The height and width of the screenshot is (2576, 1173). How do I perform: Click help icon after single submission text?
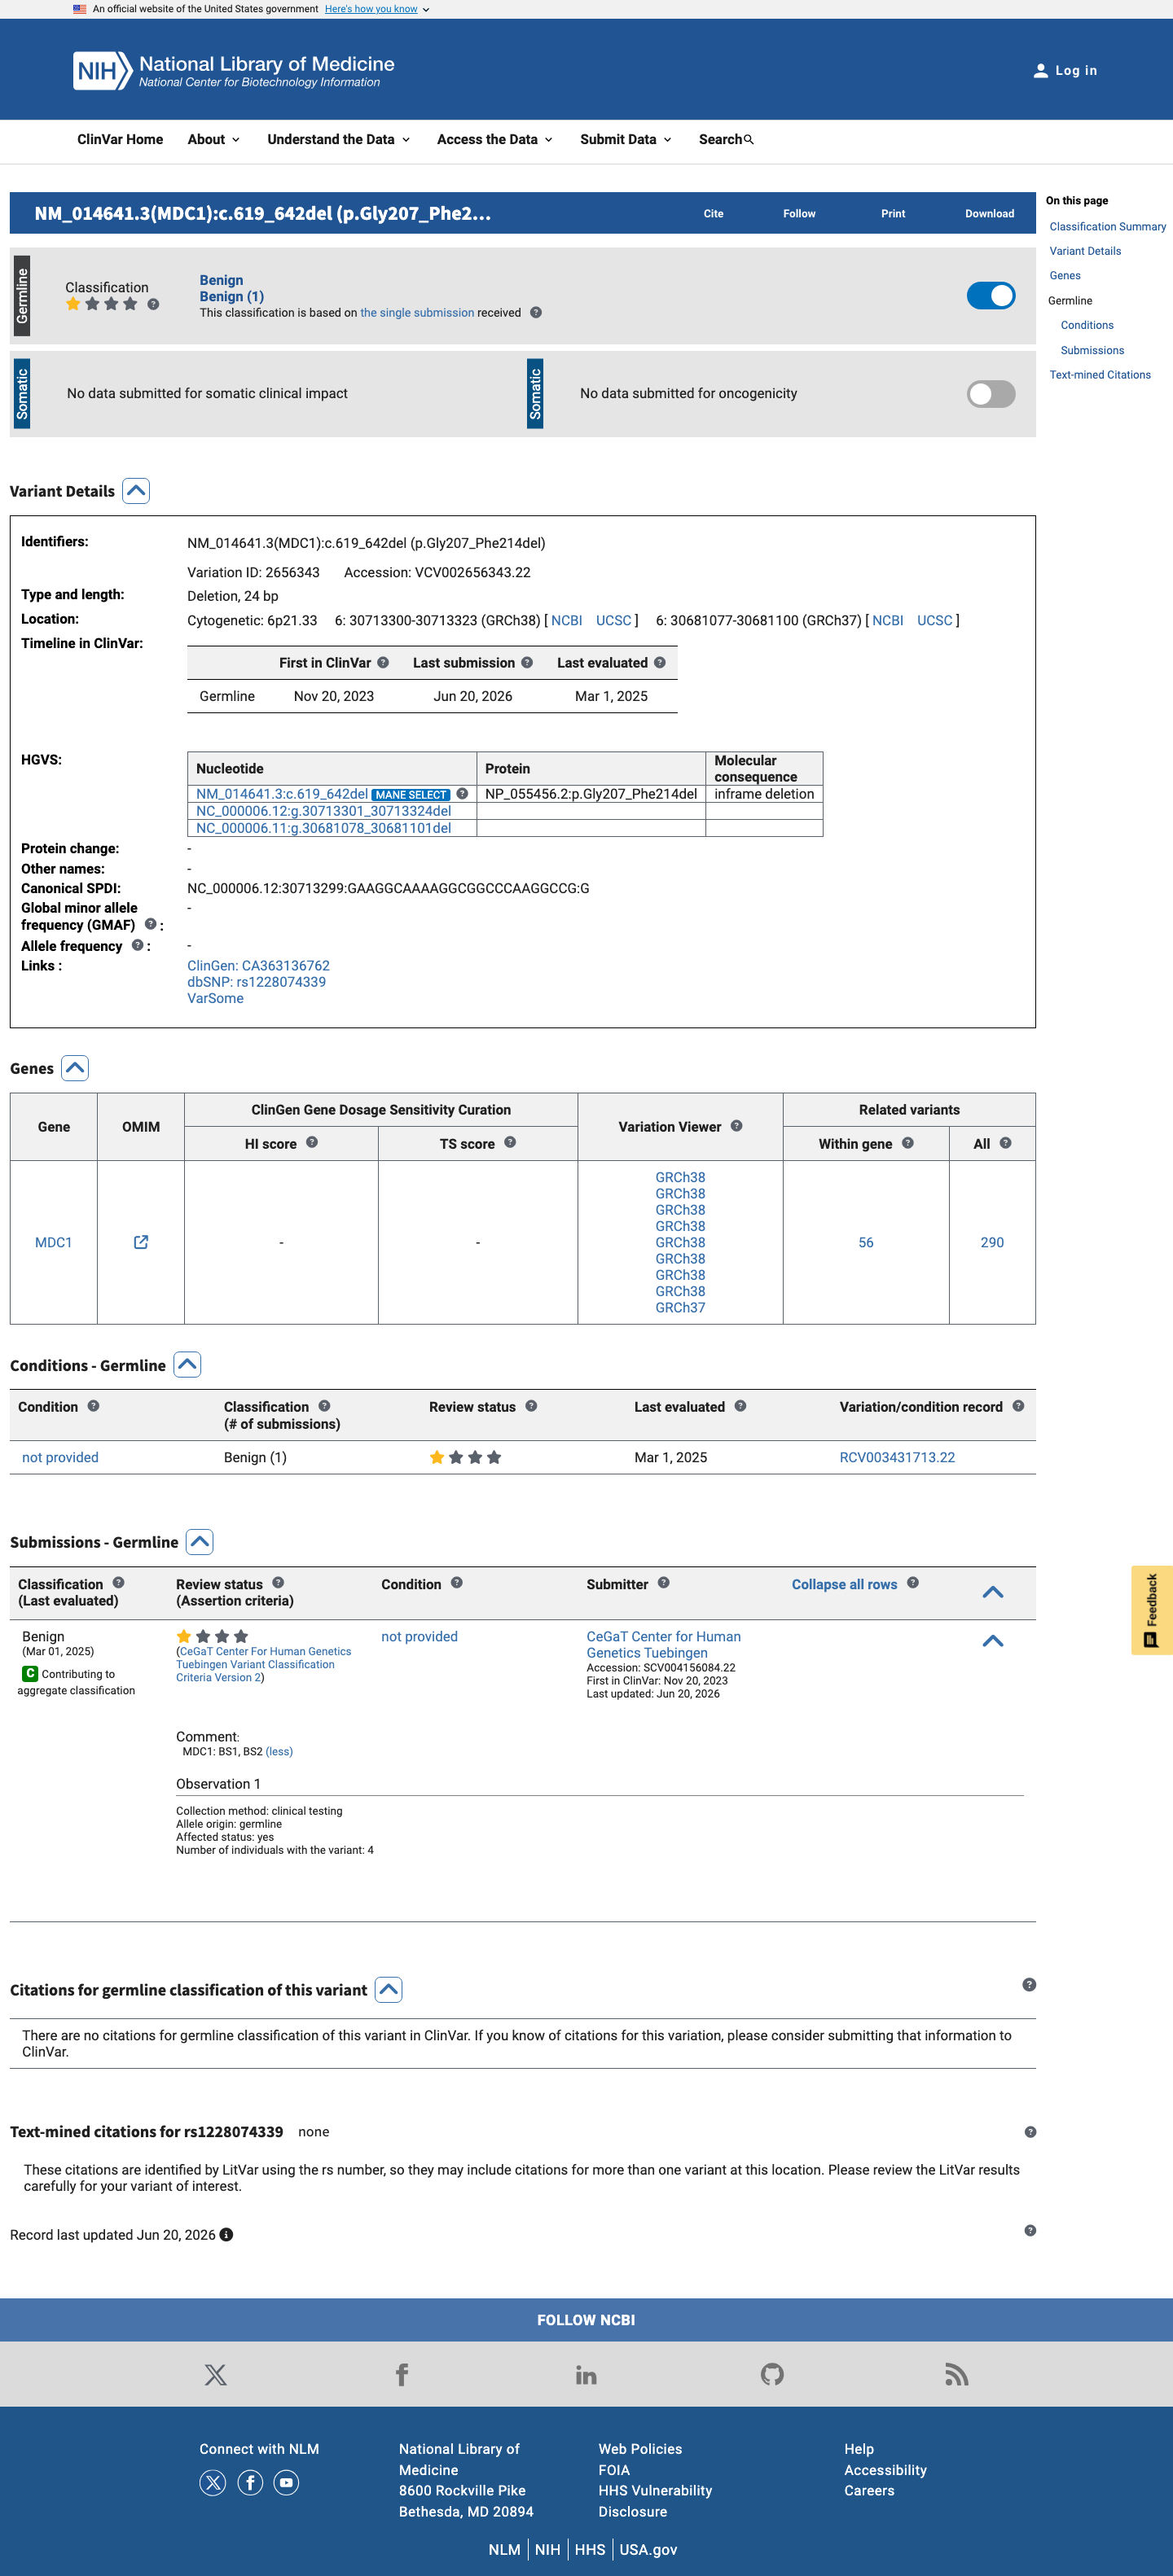click(535, 313)
